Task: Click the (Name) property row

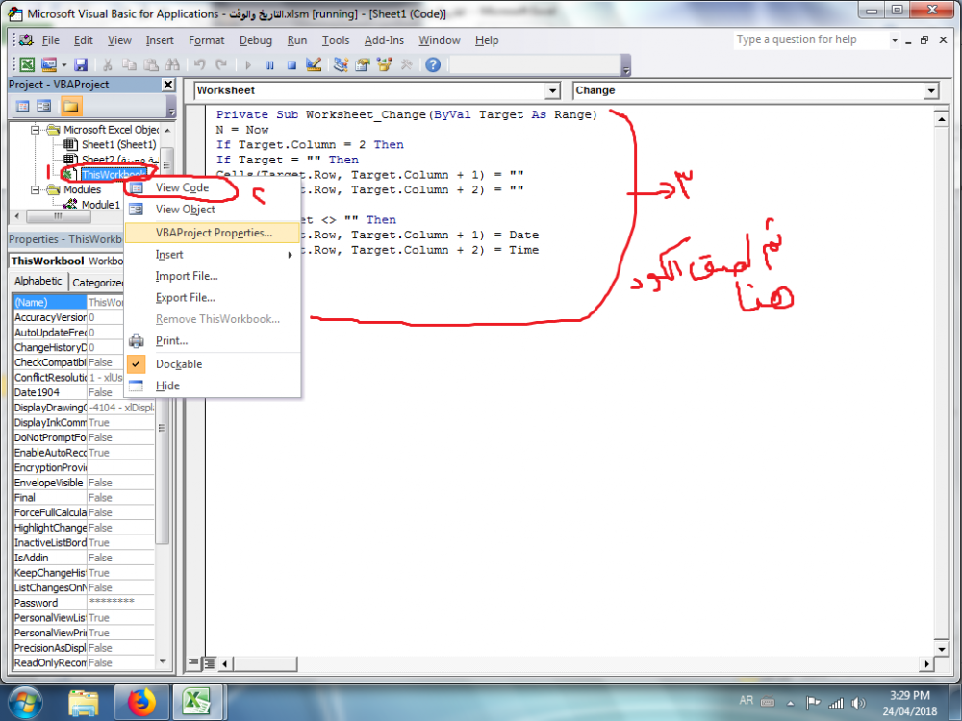Action: pyautogui.click(x=67, y=302)
